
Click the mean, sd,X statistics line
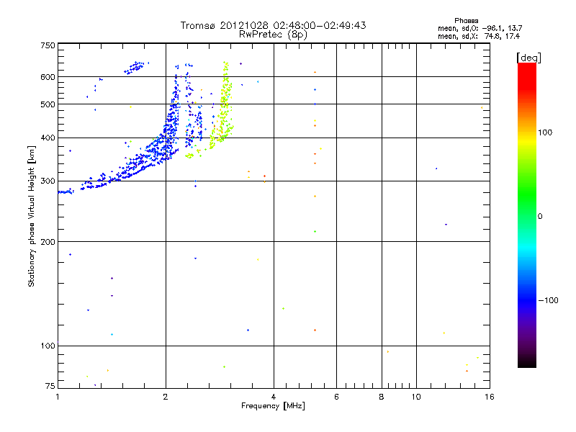[479, 35]
